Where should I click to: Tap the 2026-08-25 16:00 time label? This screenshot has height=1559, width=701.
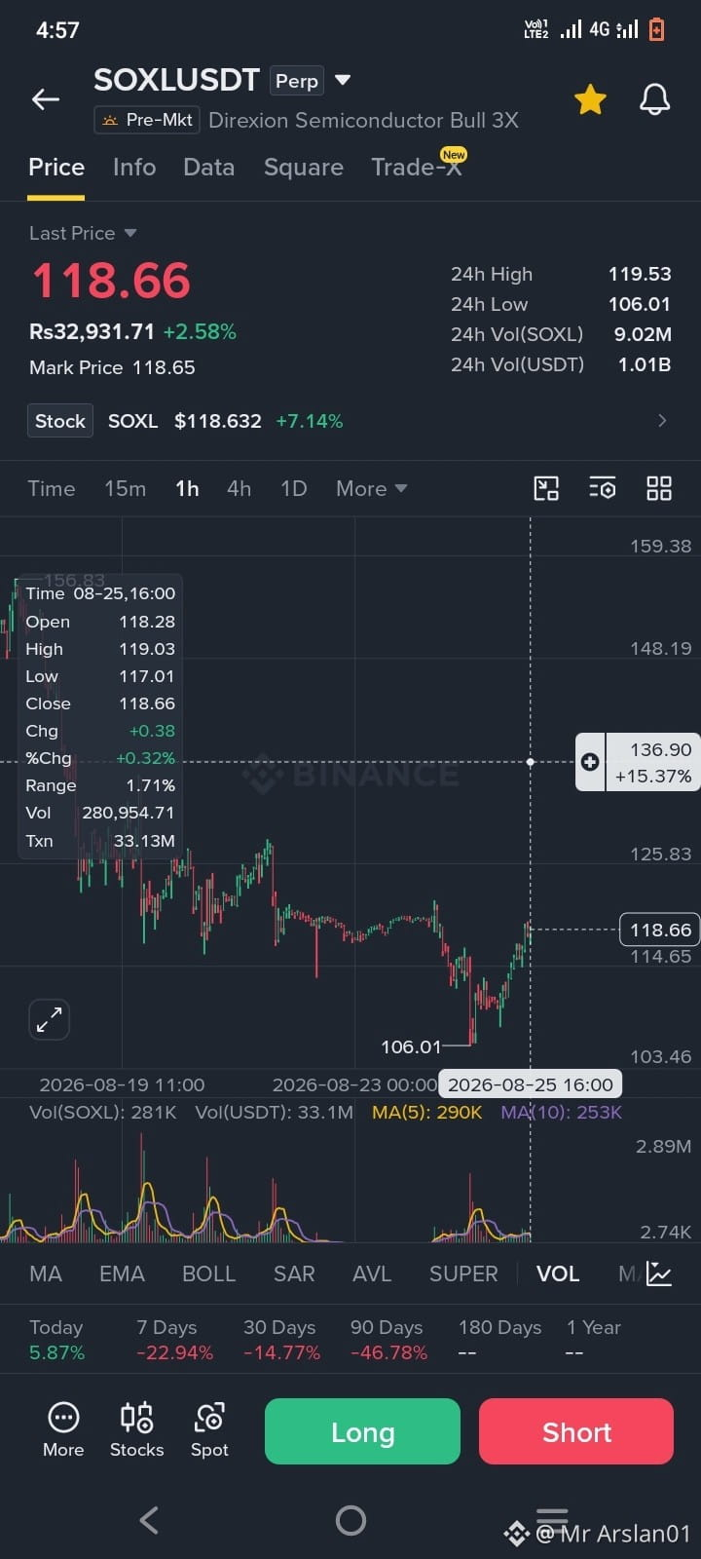tap(530, 1084)
